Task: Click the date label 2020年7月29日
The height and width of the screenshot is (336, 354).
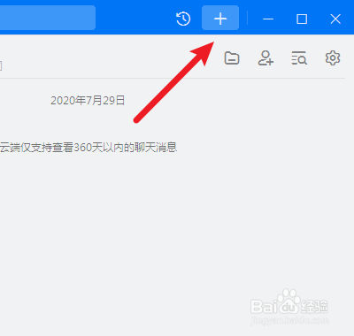Action: (x=88, y=101)
